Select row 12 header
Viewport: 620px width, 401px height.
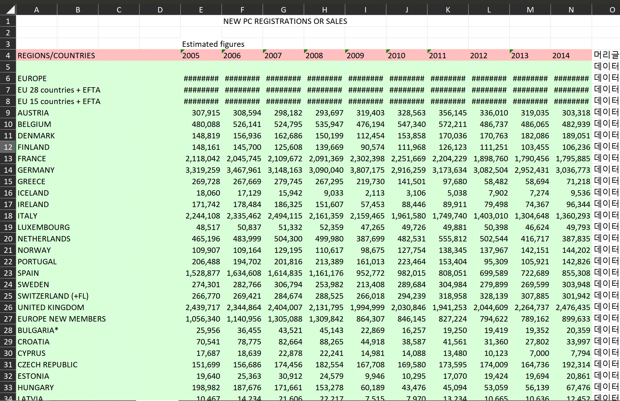click(8, 147)
